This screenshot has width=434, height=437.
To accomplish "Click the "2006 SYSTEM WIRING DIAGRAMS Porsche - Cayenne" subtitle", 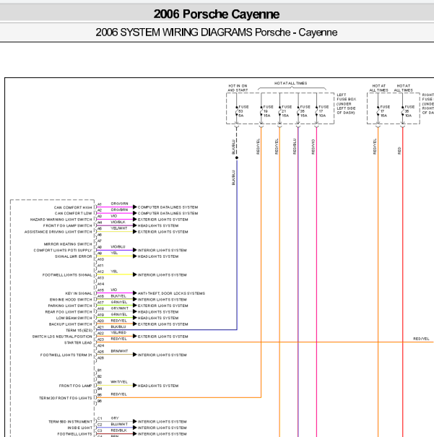I will [217, 33].
